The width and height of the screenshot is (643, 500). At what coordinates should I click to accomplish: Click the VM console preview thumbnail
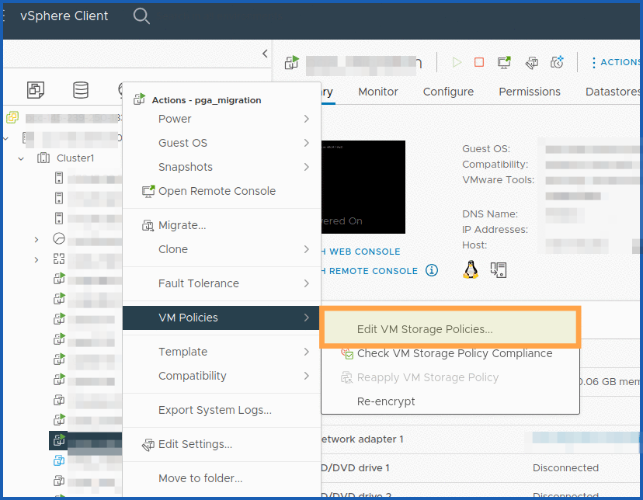[x=363, y=186]
